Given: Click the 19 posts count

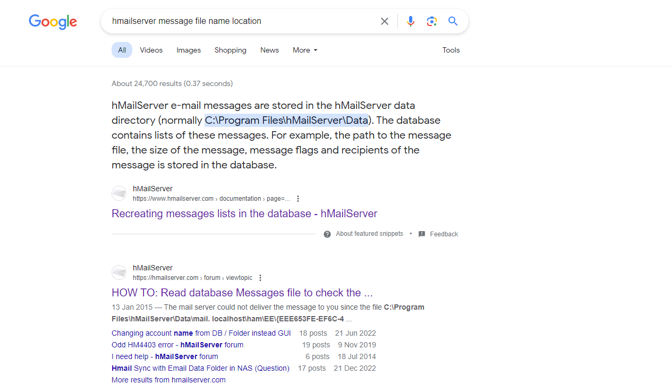Looking at the screenshot, I should (x=316, y=345).
